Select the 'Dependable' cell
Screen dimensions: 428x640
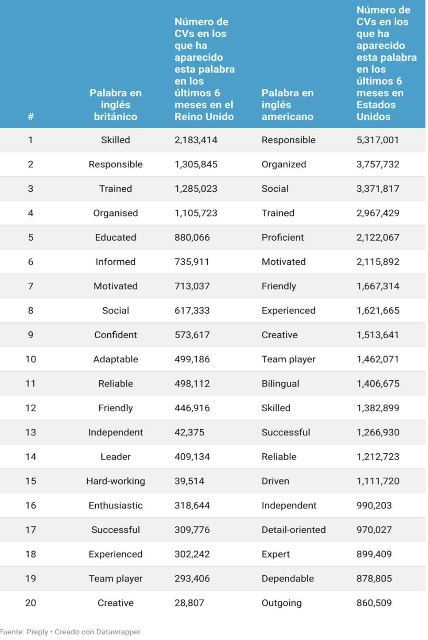(x=287, y=578)
